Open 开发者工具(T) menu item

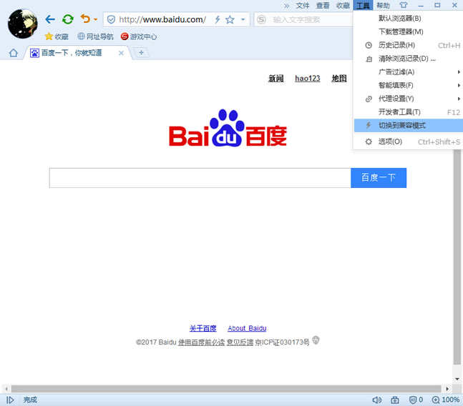pyautogui.click(x=409, y=112)
